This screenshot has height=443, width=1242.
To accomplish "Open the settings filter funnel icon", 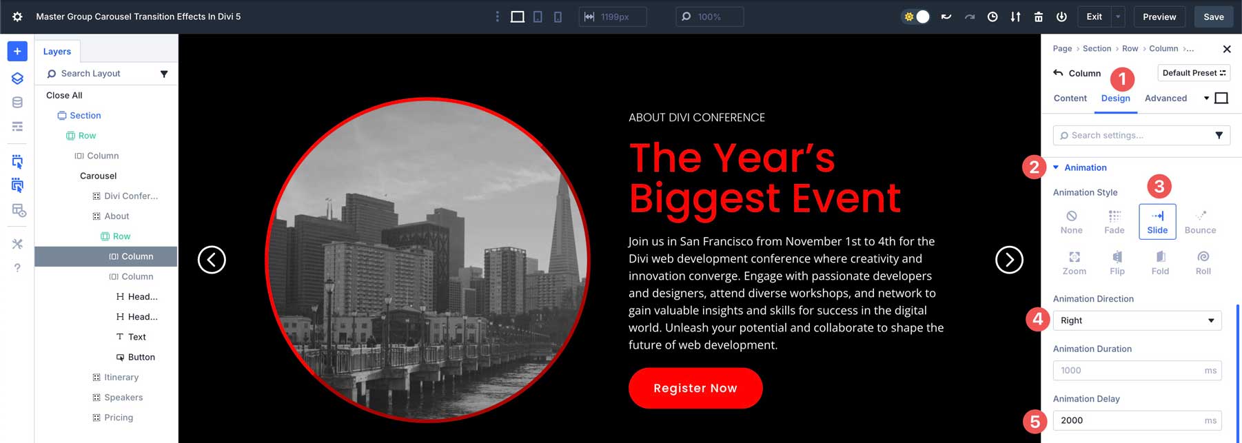I will [1219, 135].
